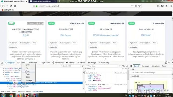Toggle responsive design mode icon in DevTools
The width and height of the screenshot is (173, 97).
(x=166, y=63)
